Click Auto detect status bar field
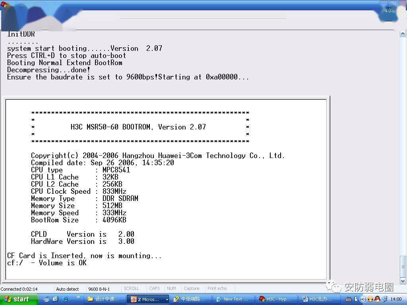Screen dimensions: 407x305 coord(68,289)
